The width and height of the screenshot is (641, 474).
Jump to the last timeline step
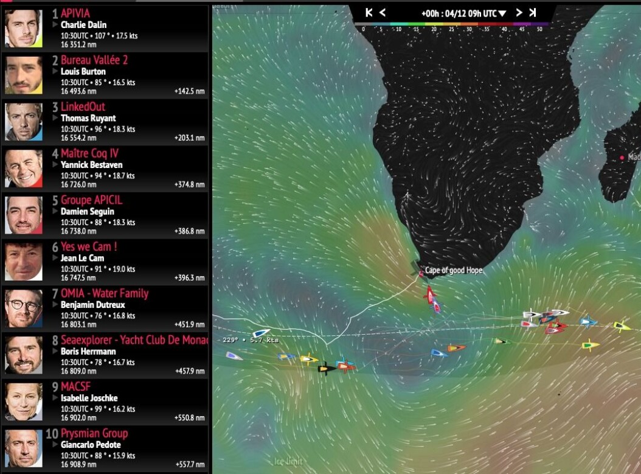(x=533, y=13)
